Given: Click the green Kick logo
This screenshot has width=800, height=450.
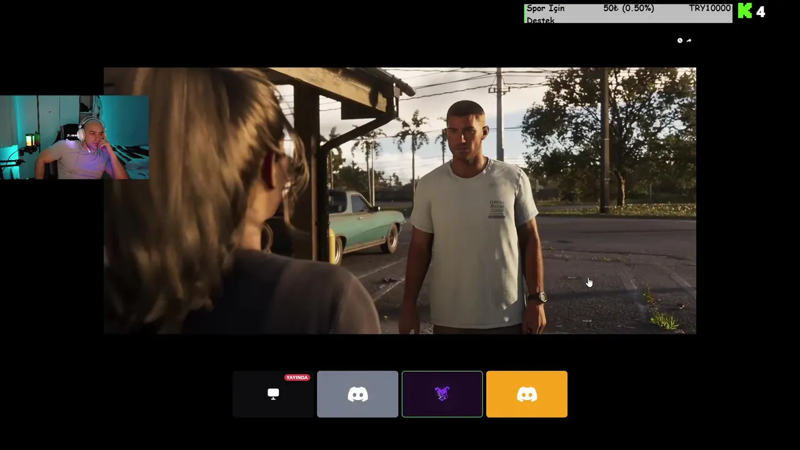Looking at the screenshot, I should click(x=745, y=11).
